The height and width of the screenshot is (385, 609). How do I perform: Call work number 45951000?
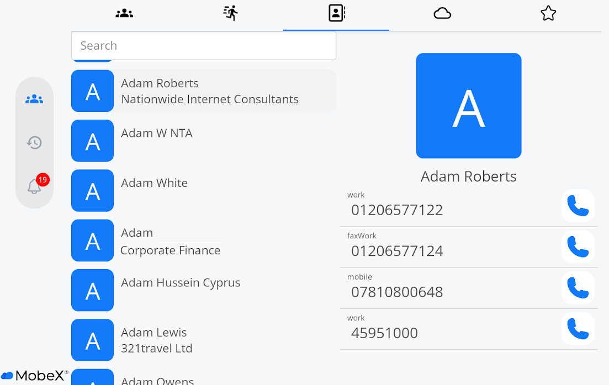(x=578, y=329)
